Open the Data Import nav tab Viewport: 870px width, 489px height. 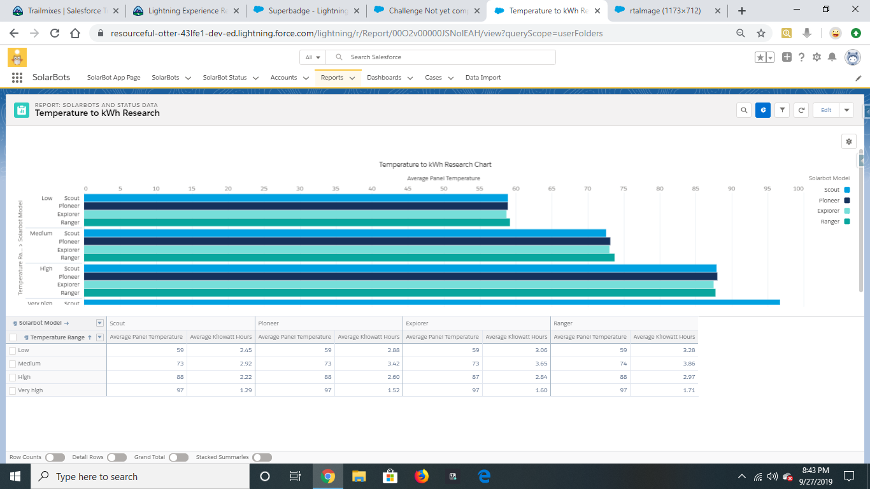click(x=483, y=78)
